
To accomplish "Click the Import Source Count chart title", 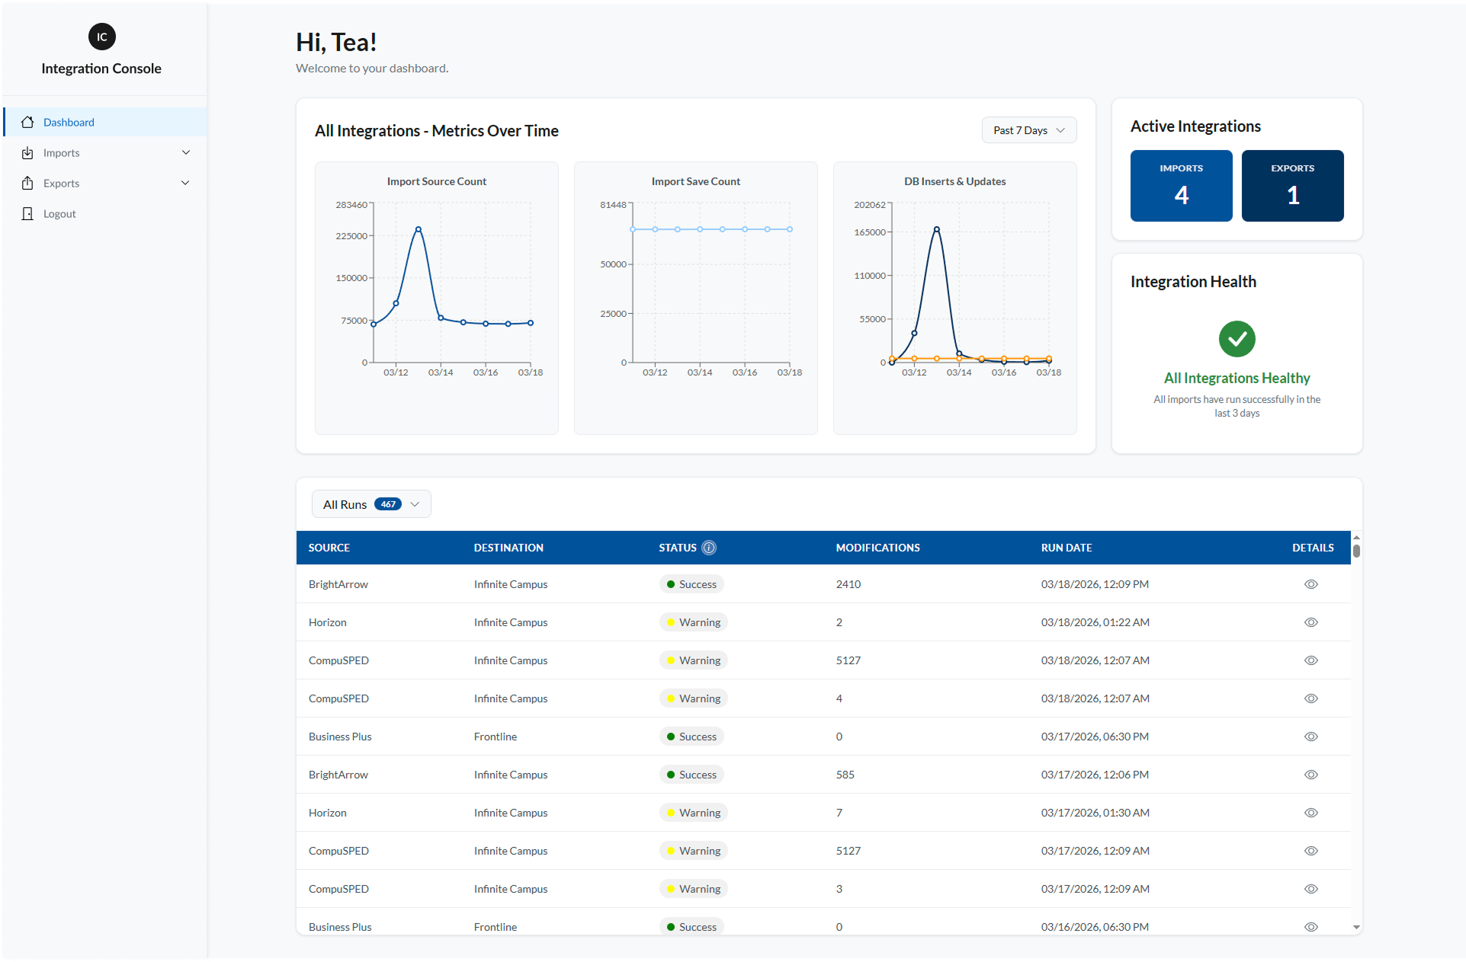I will click(x=437, y=181).
